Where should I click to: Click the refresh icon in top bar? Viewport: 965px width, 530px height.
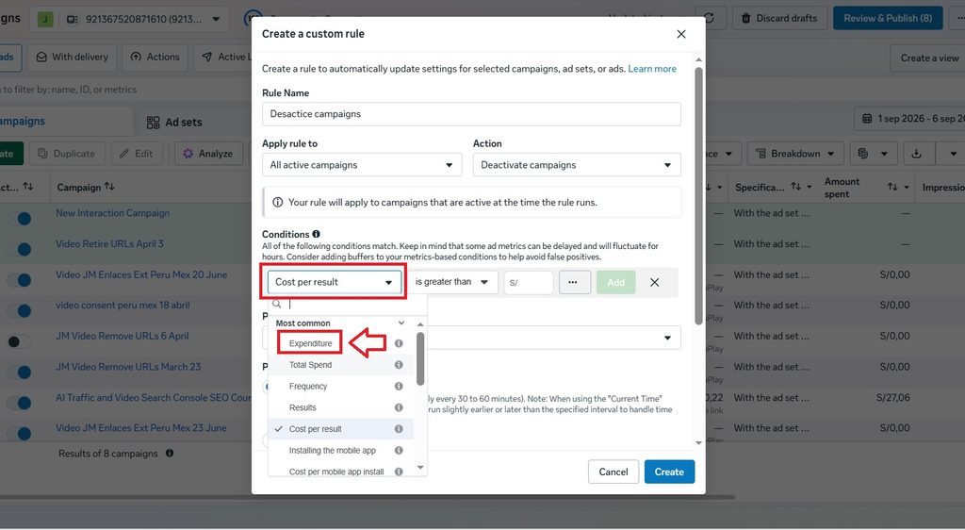point(711,19)
